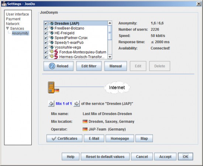Viewport: 203px width, 166px height.
Task: Disable the Vosskuhle-vega checkbox
Action: click(46, 47)
